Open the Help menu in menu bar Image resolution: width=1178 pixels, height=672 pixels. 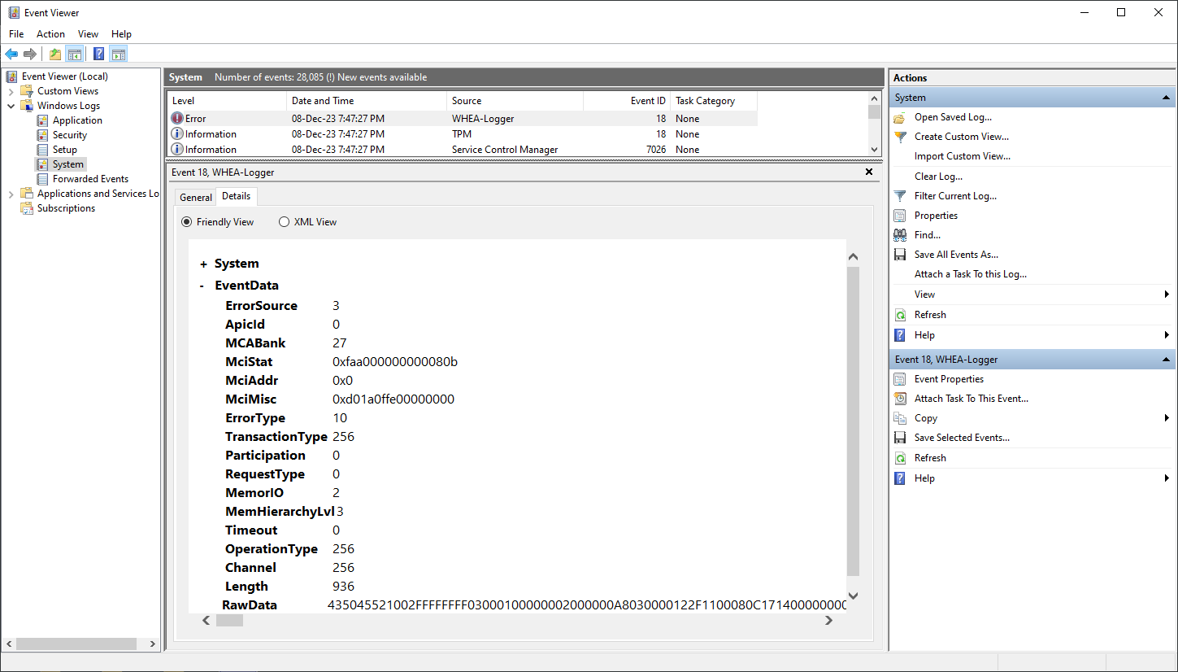[121, 34]
